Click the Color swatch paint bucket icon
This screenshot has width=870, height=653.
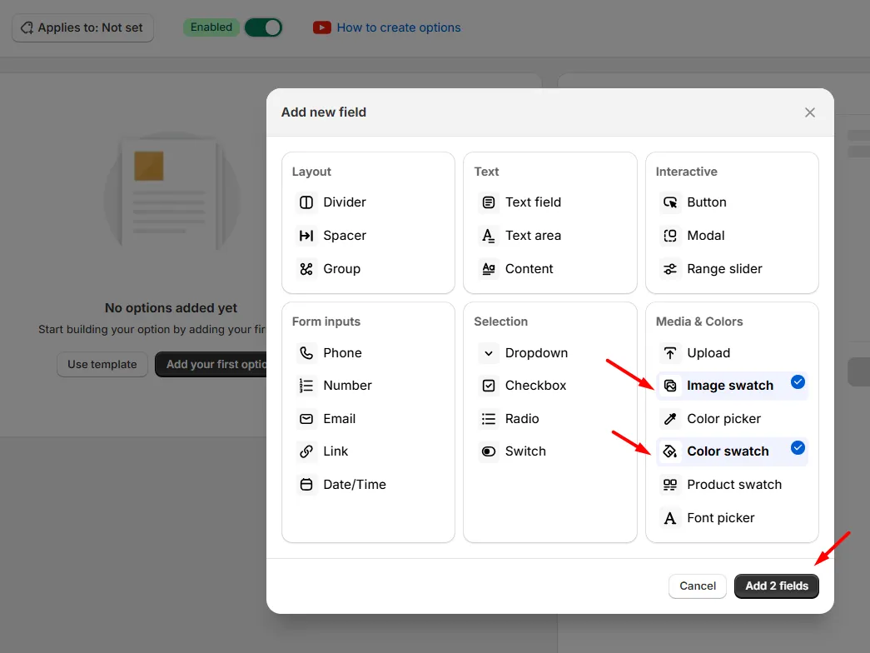click(670, 451)
